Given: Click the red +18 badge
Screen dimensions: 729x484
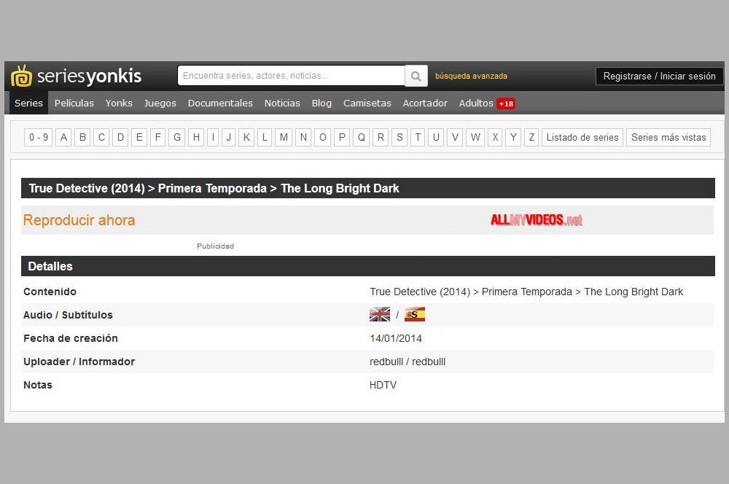Looking at the screenshot, I should click(506, 104).
